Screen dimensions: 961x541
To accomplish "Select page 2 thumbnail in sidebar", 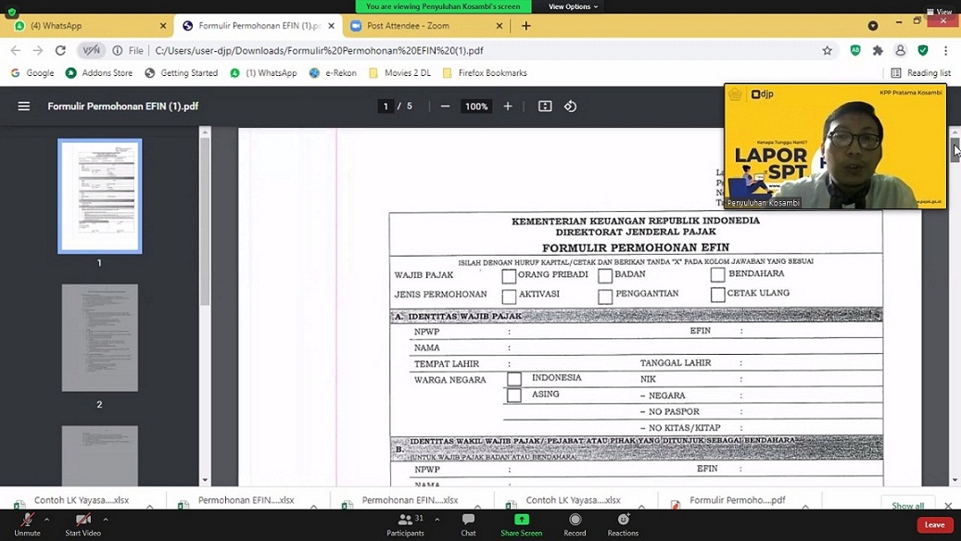I will click(x=100, y=338).
